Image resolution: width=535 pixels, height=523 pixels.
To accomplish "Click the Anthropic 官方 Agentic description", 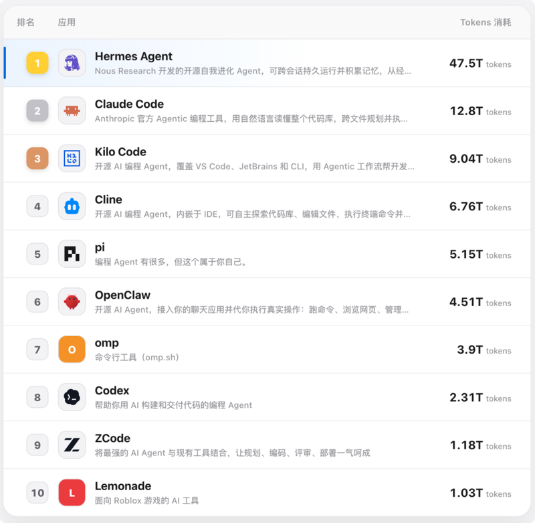I will (x=251, y=119).
